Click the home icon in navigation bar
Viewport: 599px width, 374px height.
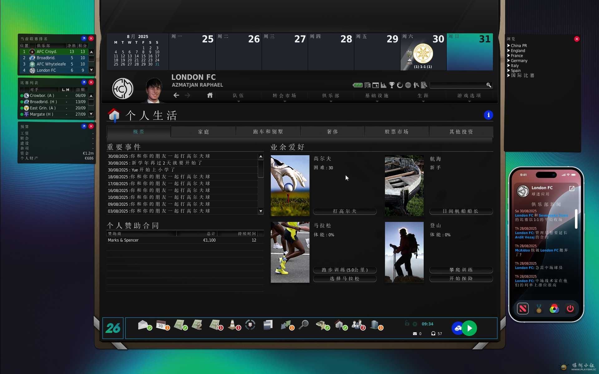210,95
